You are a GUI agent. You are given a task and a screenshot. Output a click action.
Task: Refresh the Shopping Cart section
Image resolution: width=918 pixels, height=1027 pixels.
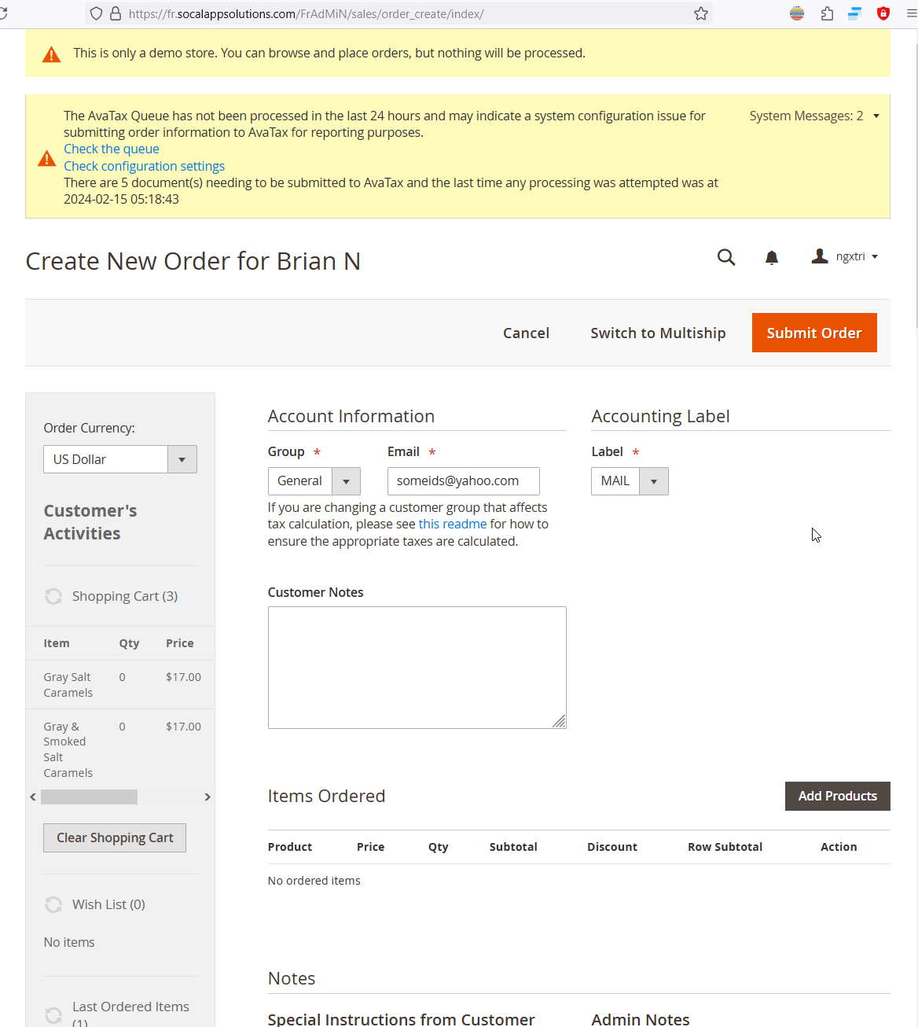tap(53, 597)
